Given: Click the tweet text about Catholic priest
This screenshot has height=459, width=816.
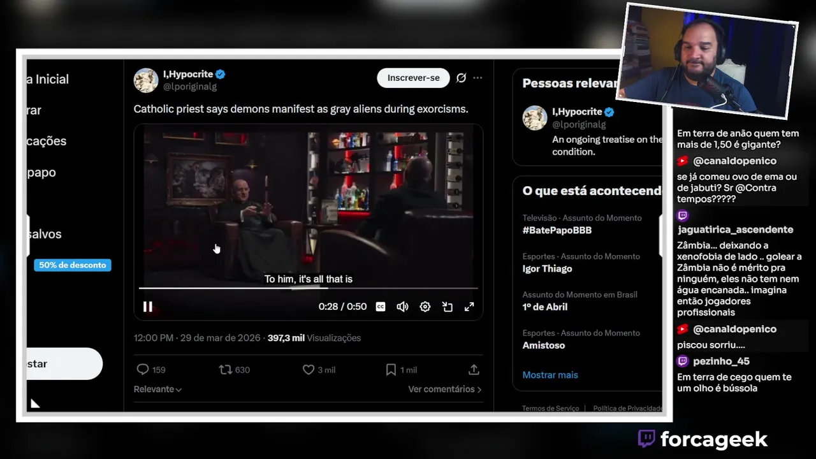Looking at the screenshot, I should 301,109.
